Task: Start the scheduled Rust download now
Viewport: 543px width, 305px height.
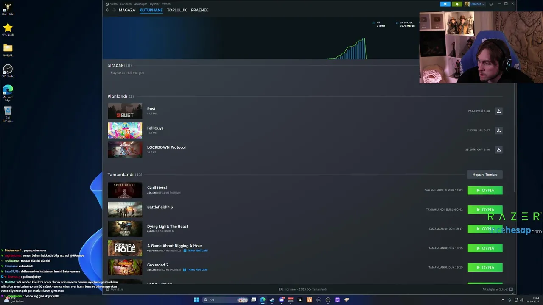Action: [498, 111]
